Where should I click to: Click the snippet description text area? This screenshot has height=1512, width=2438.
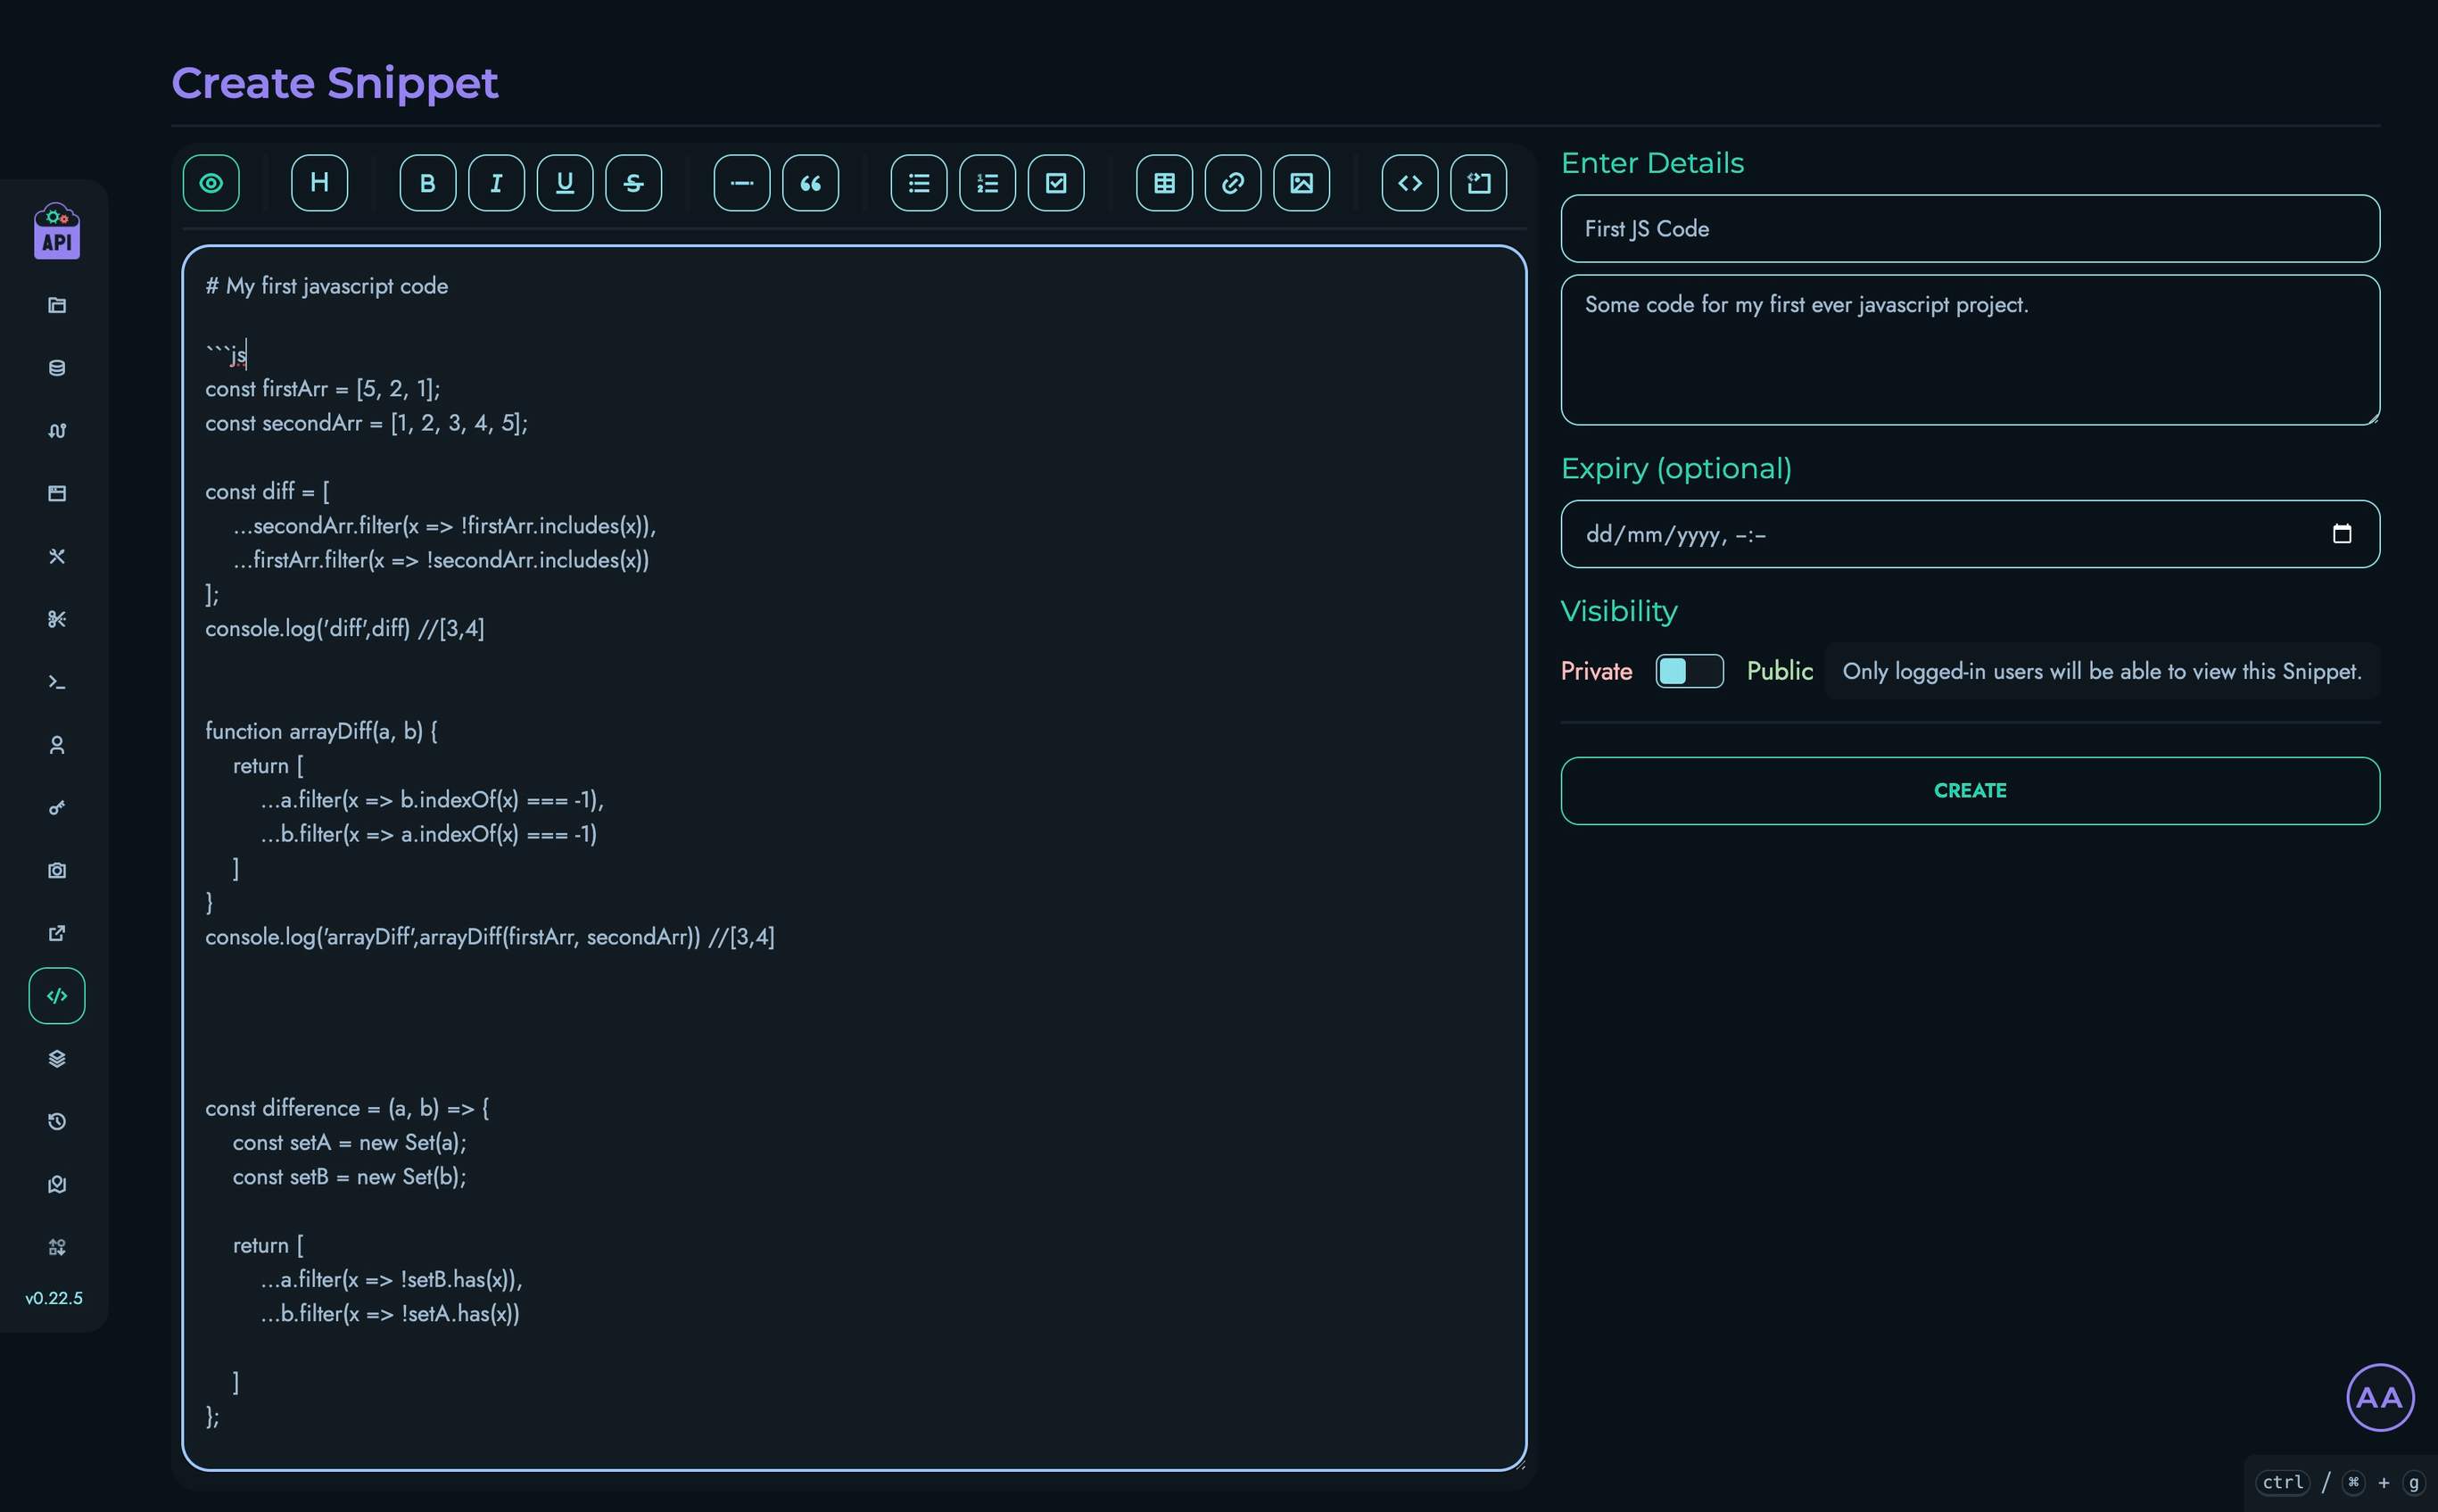point(1970,350)
